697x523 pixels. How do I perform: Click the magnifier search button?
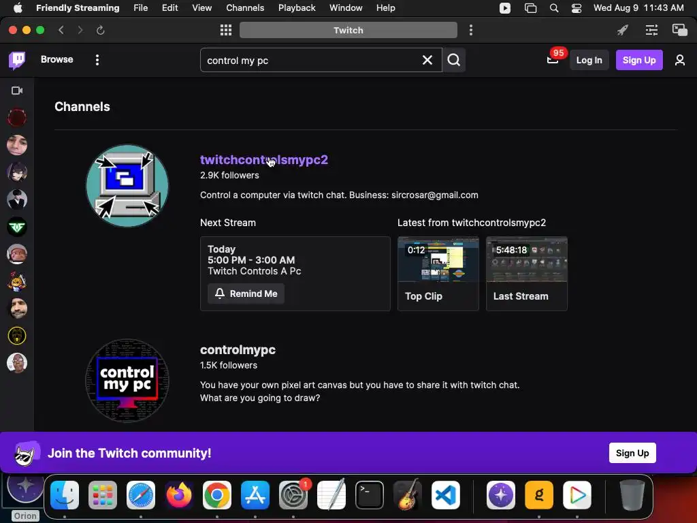[454, 60]
